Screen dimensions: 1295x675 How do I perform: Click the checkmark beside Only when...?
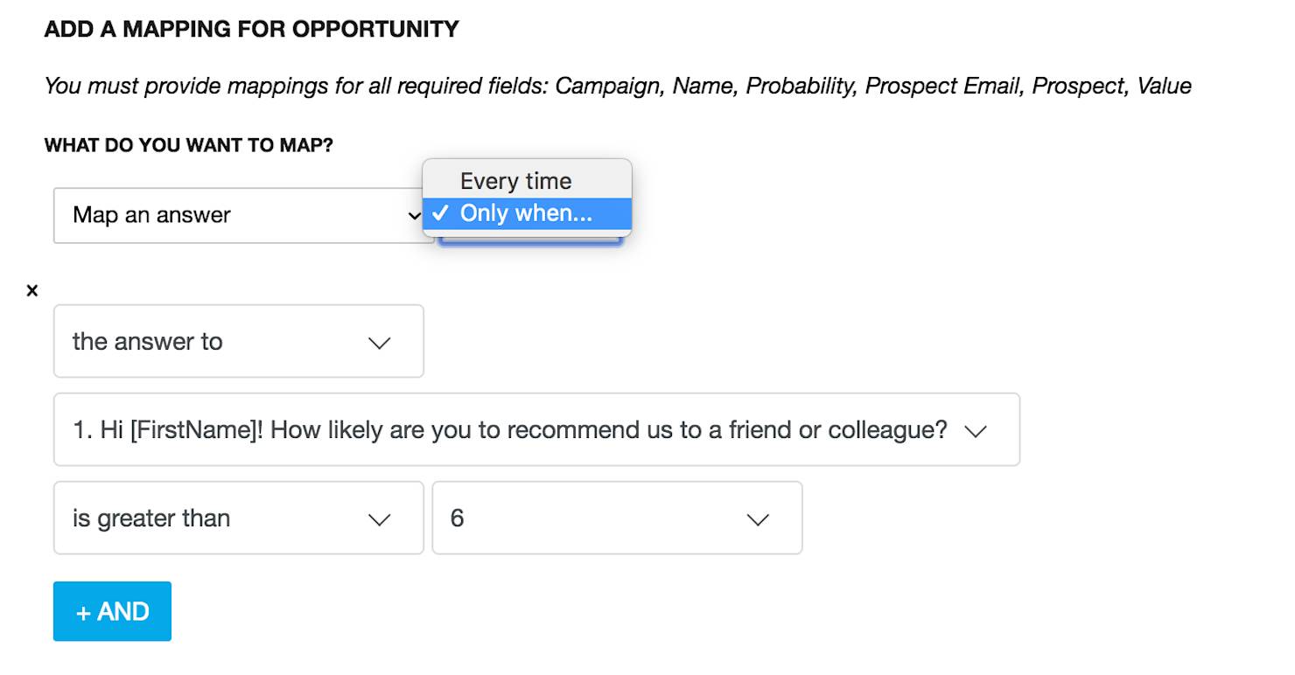440,213
